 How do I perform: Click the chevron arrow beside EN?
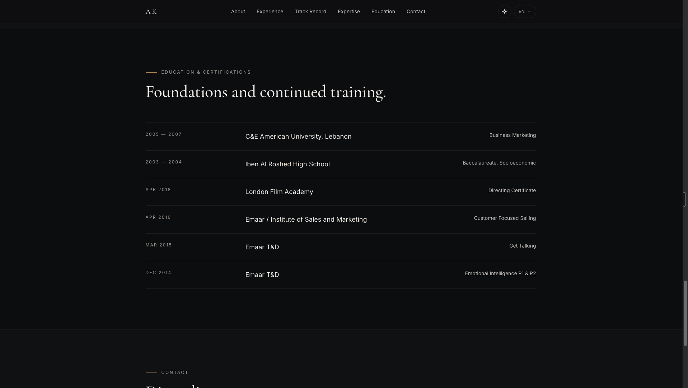[x=529, y=11]
